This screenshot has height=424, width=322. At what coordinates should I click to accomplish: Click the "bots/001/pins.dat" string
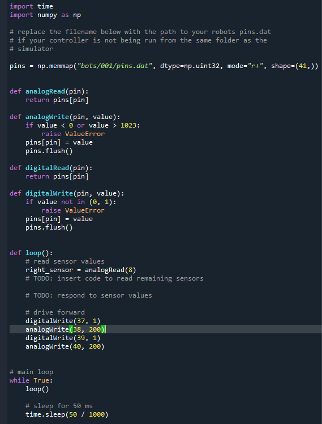[x=114, y=66]
